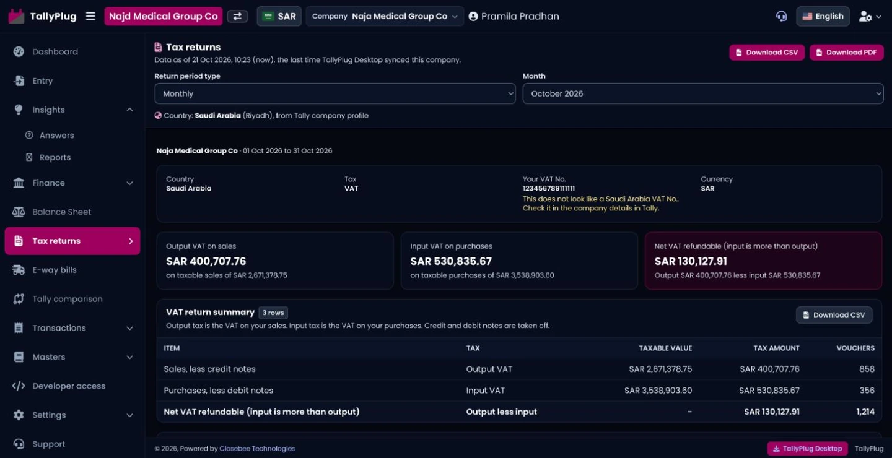Download CSV of VAT return summary

(834, 315)
